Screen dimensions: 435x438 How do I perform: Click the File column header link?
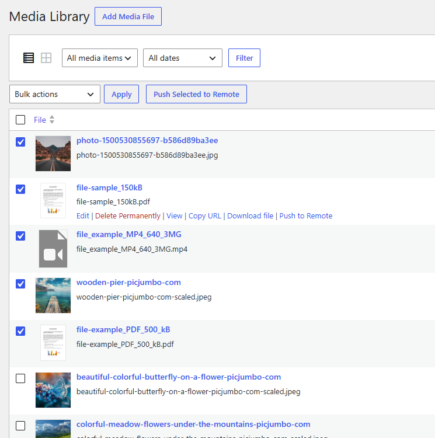tap(40, 120)
